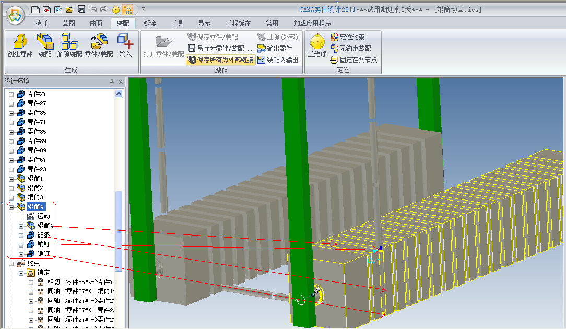Switch to the 显示 ribbon tab
This screenshot has height=329, width=566.
click(x=204, y=23)
